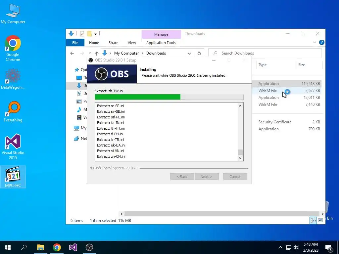Select the 2,677 KB WEBM File row
Viewport: 339px width, 254px height.
(x=287, y=91)
